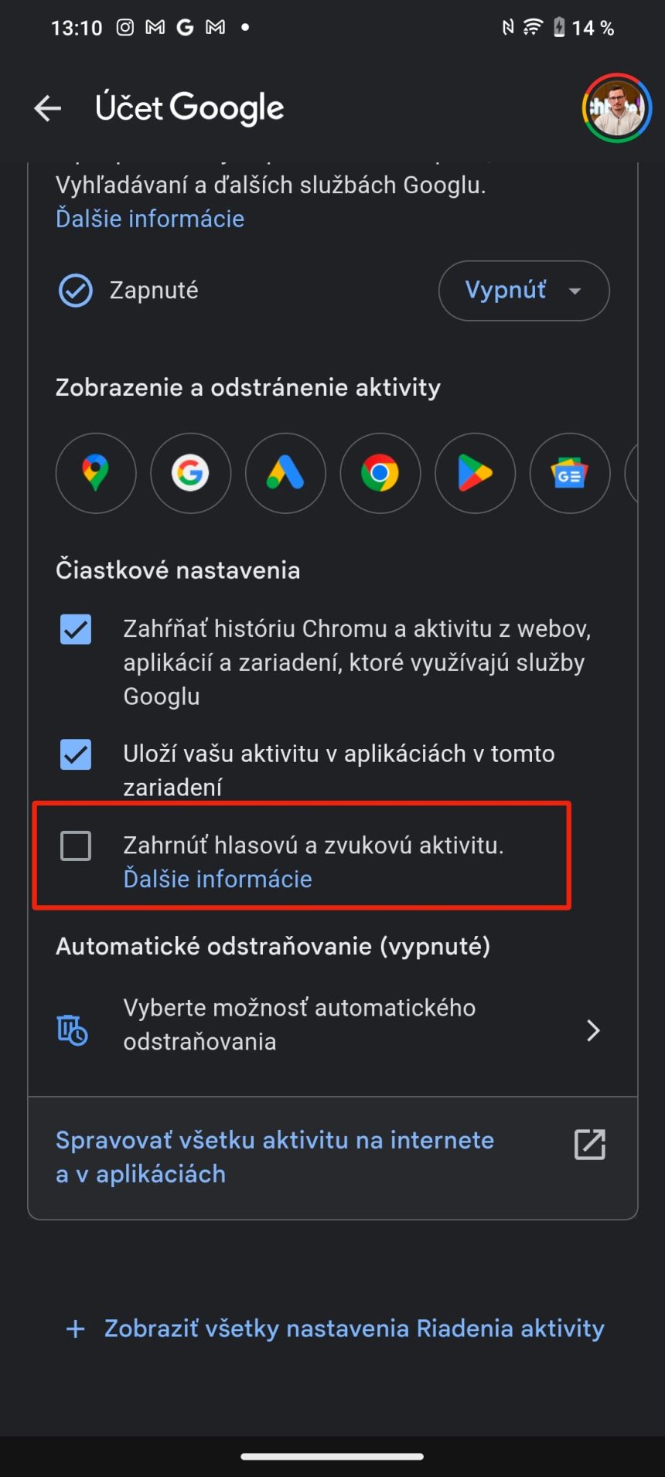
Task: Click Ďalšie informácie in the highlighted section
Action: tap(217, 879)
